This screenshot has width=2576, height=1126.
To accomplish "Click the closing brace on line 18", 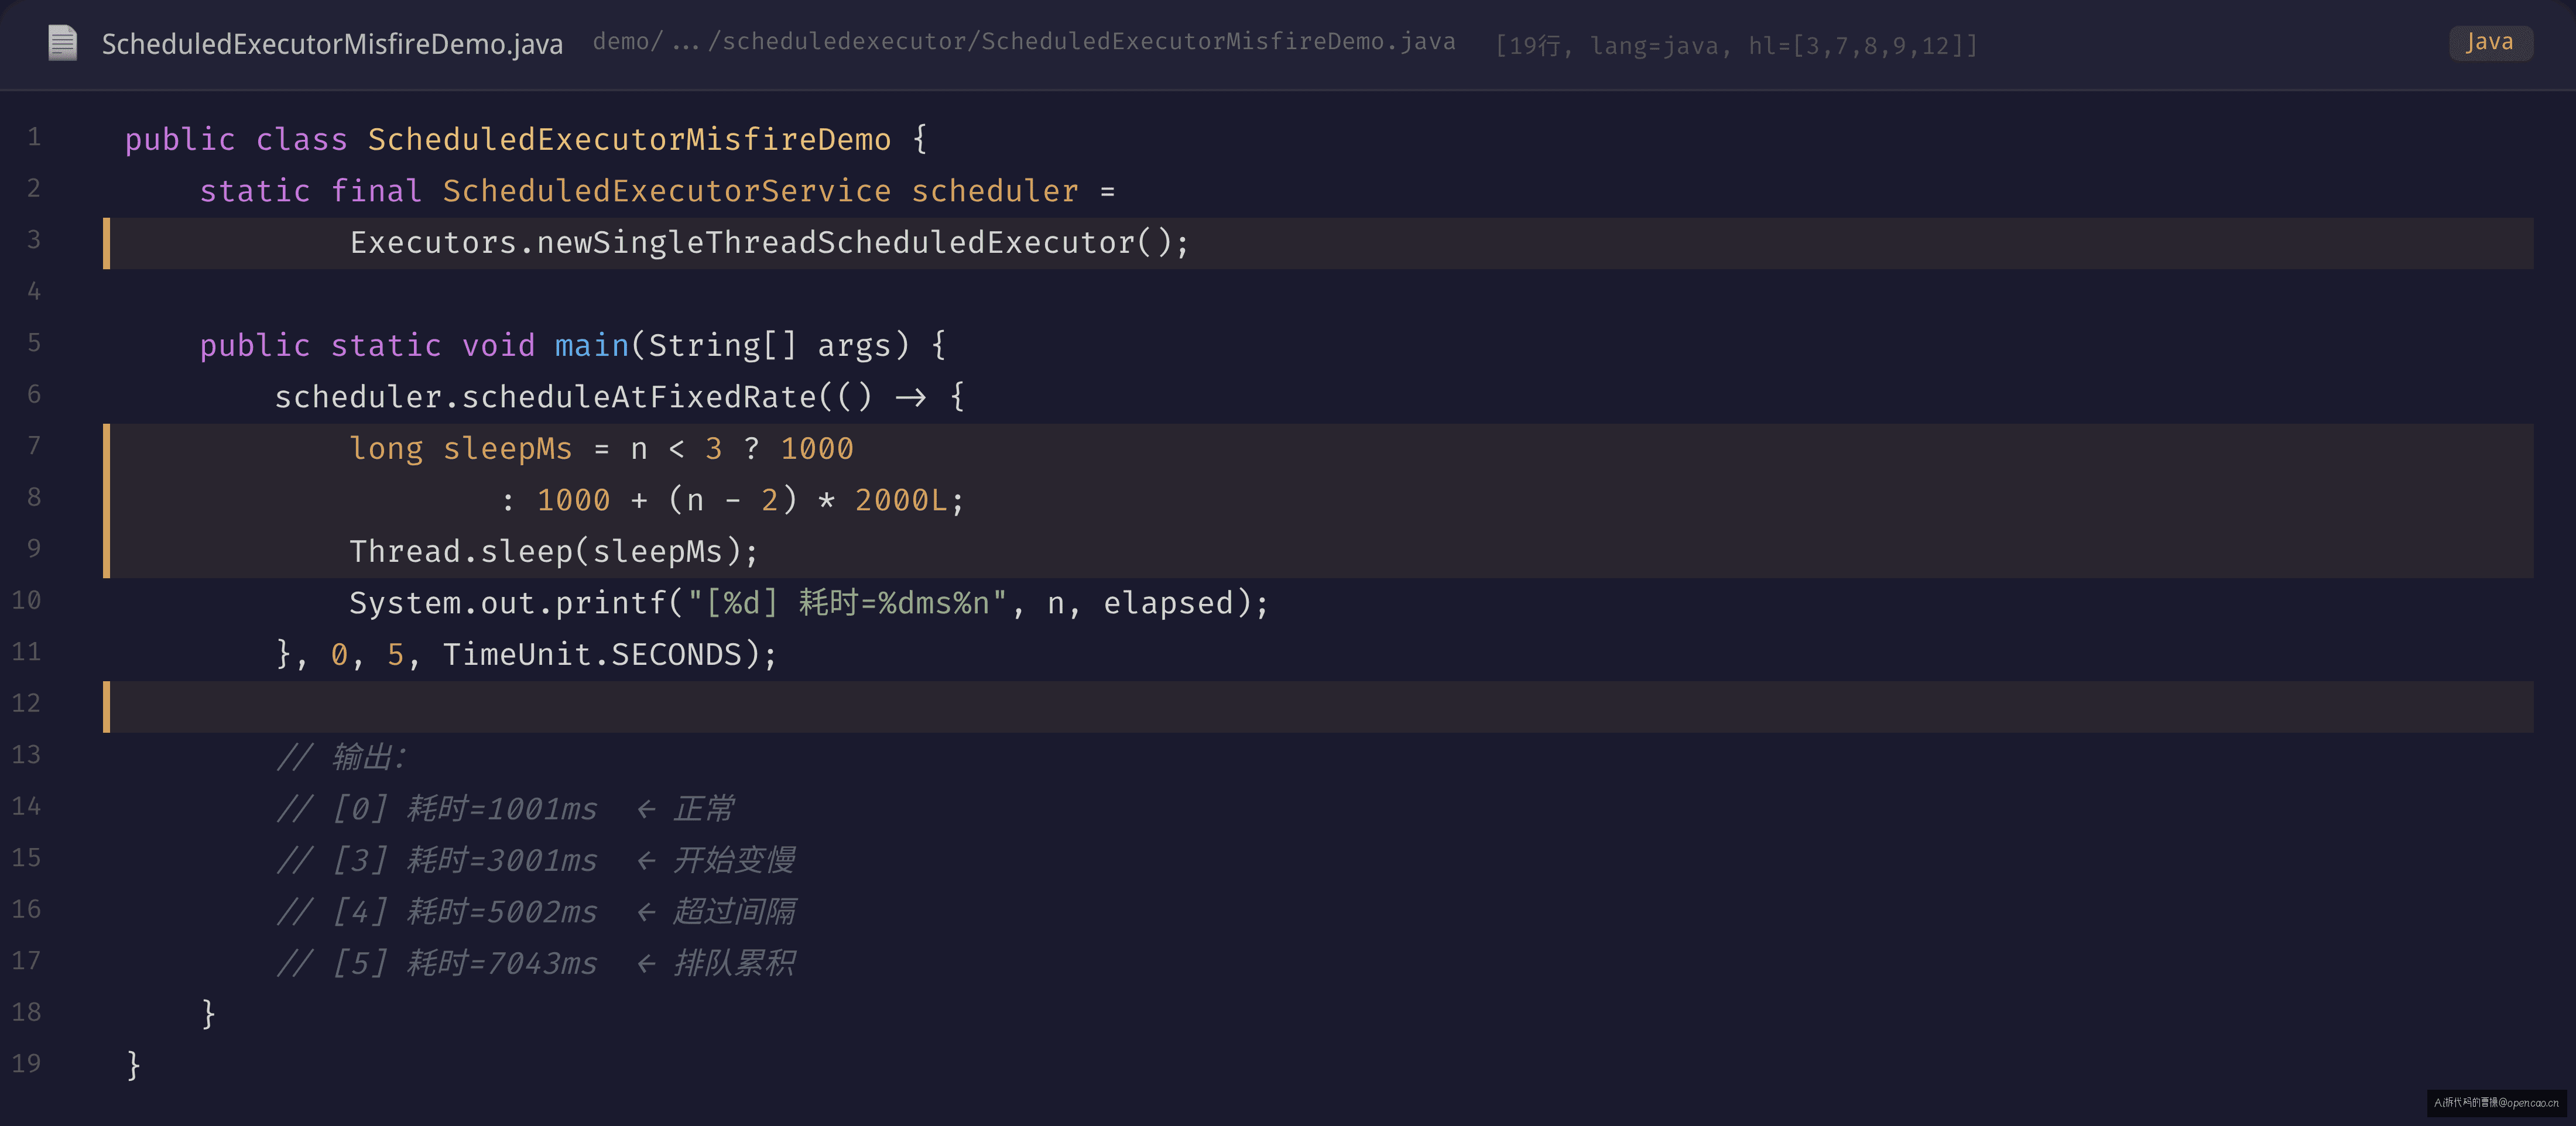I will (x=208, y=1014).
